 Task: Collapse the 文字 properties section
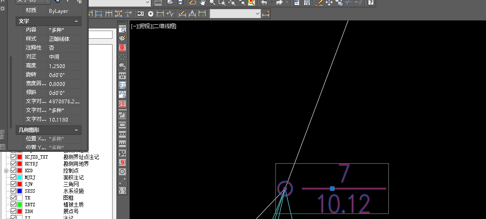coord(76,21)
